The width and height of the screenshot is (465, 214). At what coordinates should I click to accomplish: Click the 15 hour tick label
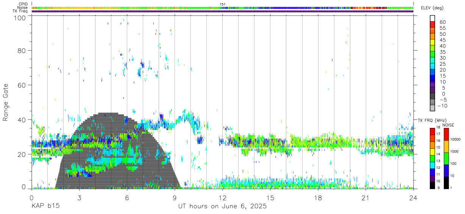pos(270,197)
